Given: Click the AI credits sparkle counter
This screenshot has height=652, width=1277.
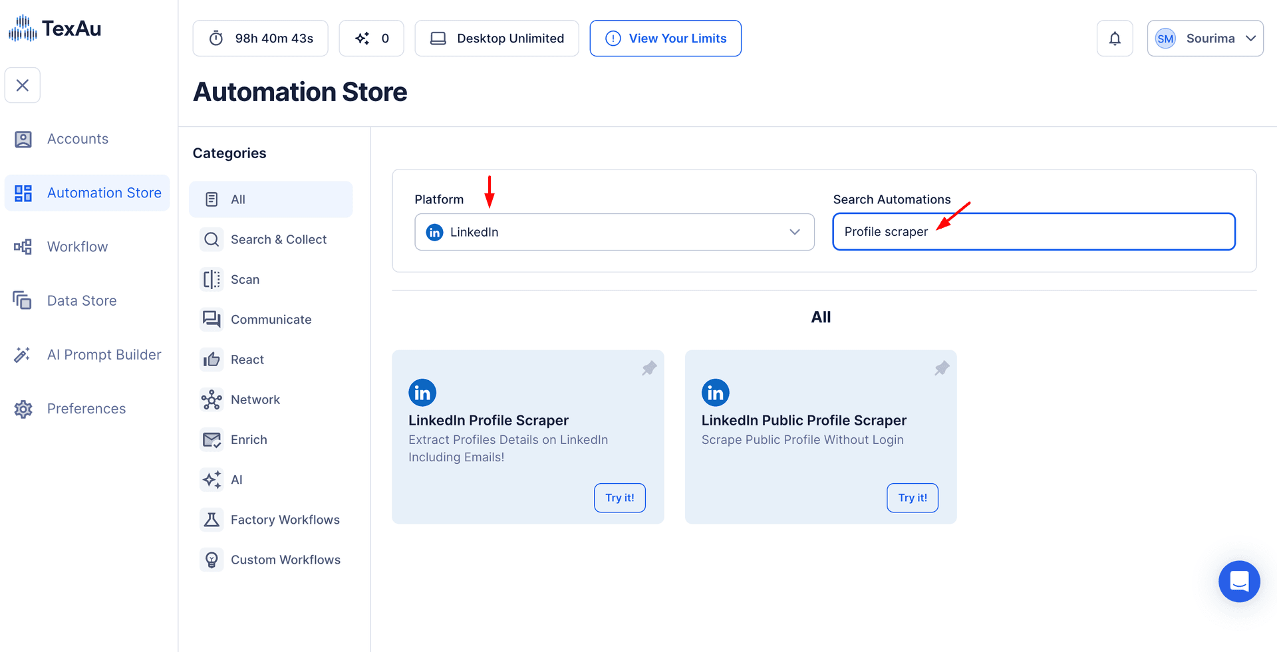Looking at the screenshot, I should click(371, 39).
